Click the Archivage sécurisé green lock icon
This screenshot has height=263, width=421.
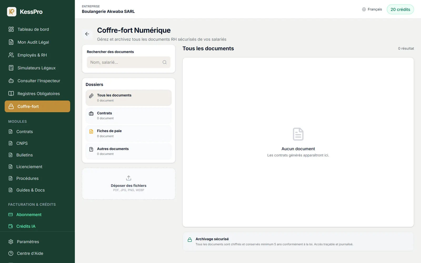pos(190,240)
